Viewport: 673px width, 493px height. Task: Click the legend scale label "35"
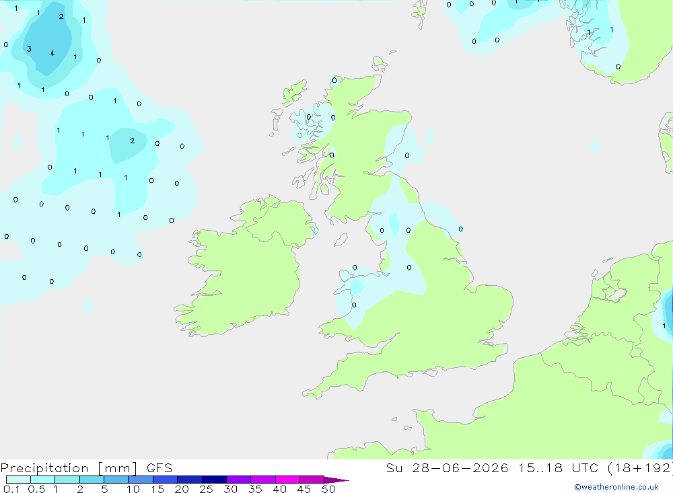coord(255,489)
